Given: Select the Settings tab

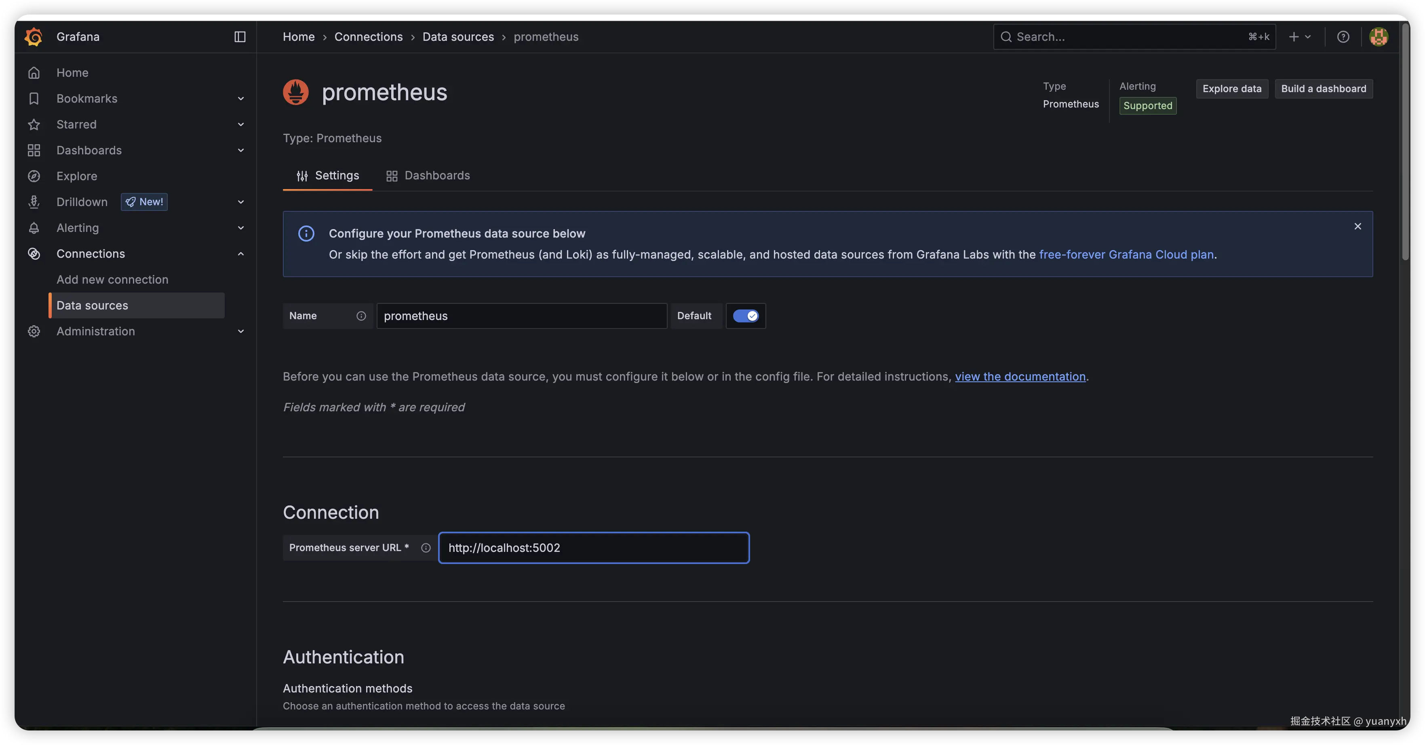Looking at the screenshot, I should 327,175.
